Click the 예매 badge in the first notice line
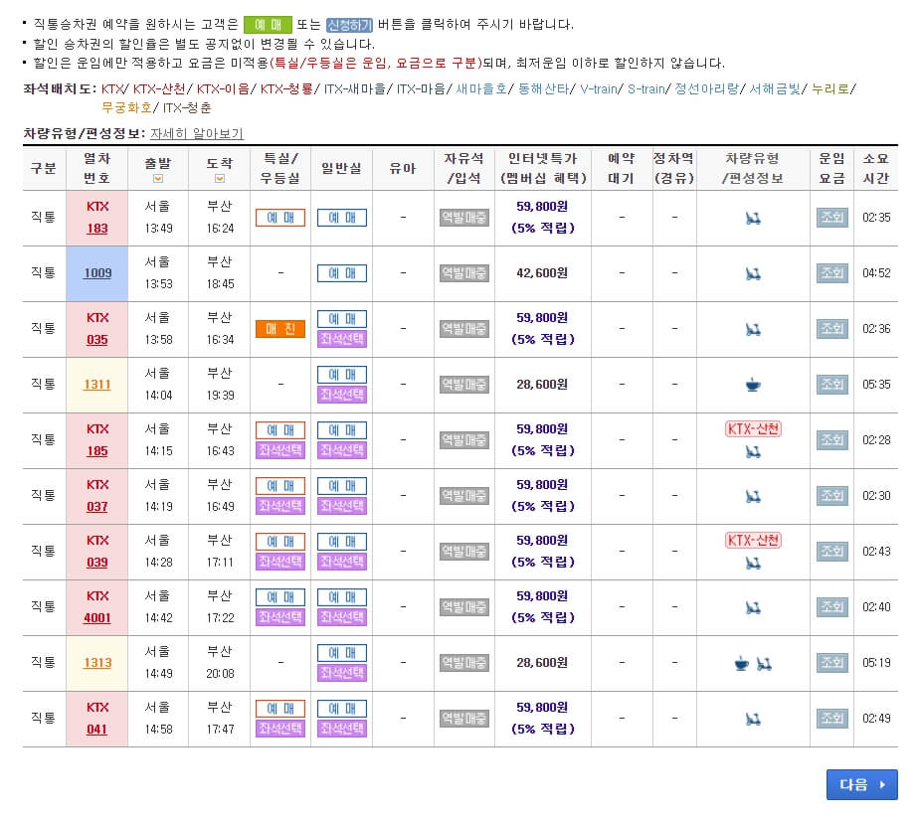Viewport: 918px width, 822px height. coord(268,22)
